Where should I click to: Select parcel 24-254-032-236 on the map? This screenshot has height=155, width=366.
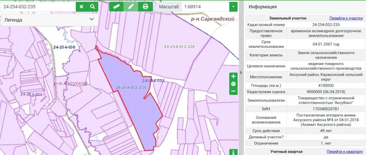(x=179, y=47)
